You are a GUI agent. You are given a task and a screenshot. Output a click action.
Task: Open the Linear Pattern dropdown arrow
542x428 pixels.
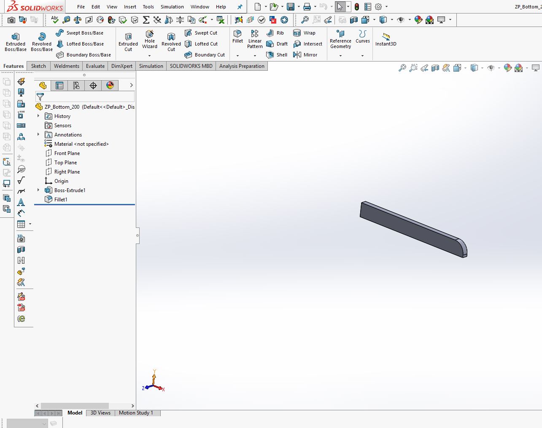tap(255, 56)
